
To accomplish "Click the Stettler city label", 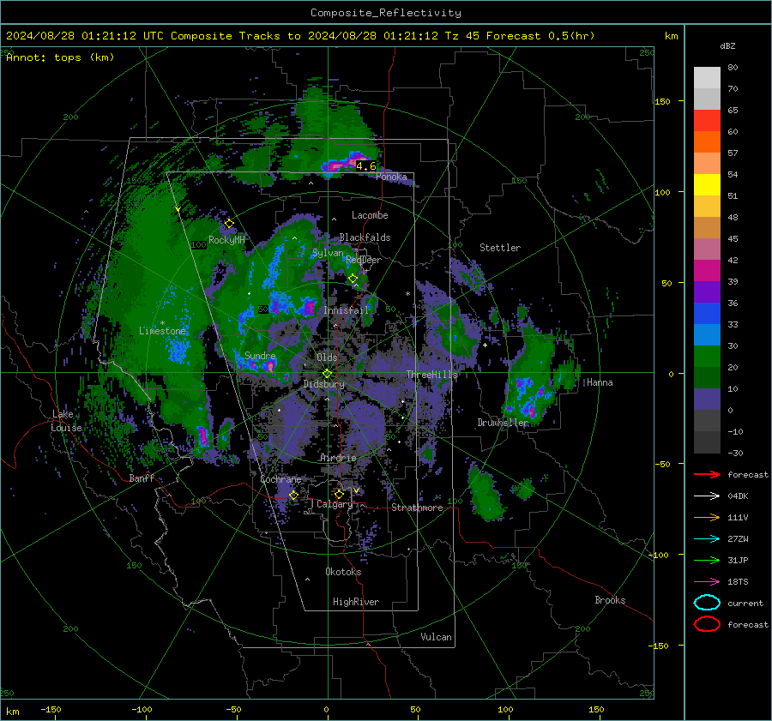I will [x=500, y=248].
